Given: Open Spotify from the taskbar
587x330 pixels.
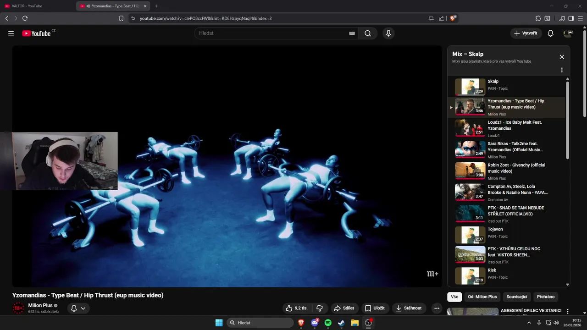Looking at the screenshot, I should [x=328, y=323].
